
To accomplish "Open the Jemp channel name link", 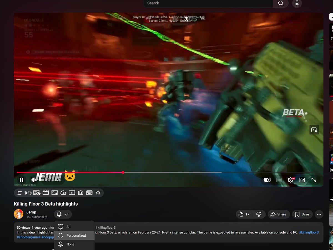I will 31,212.
